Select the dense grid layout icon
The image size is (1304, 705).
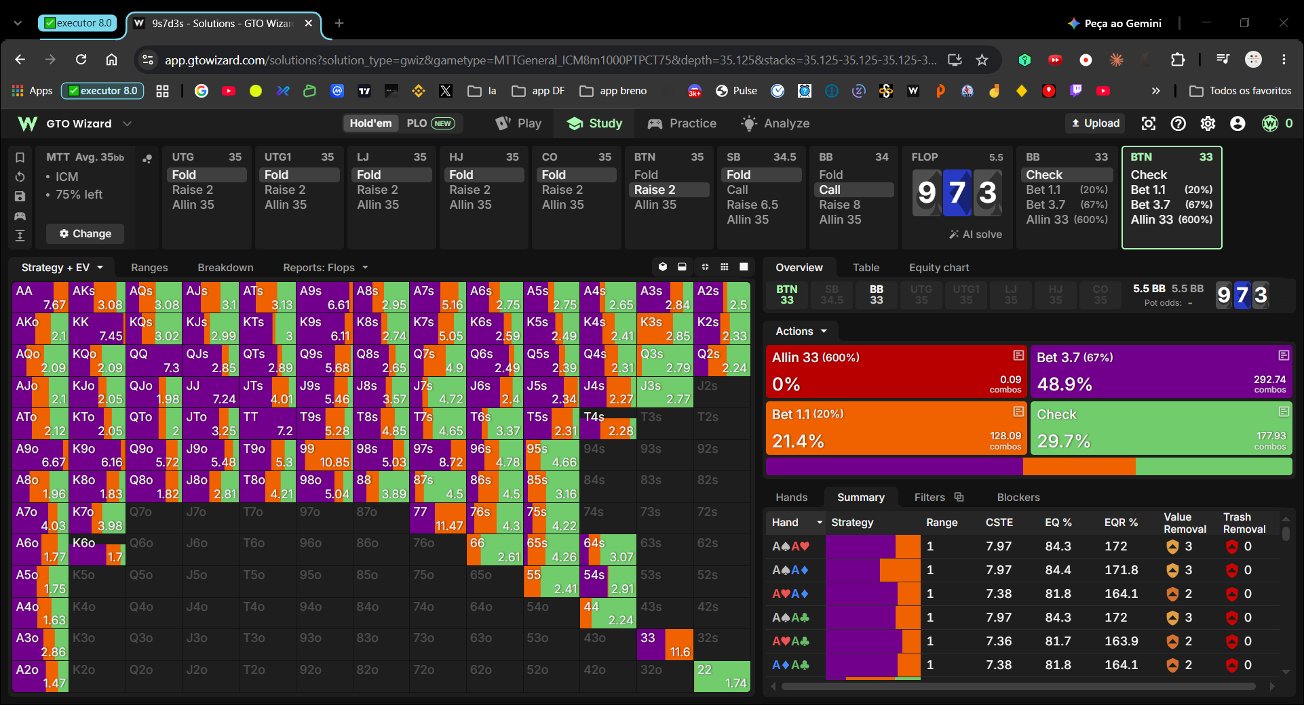(725, 267)
